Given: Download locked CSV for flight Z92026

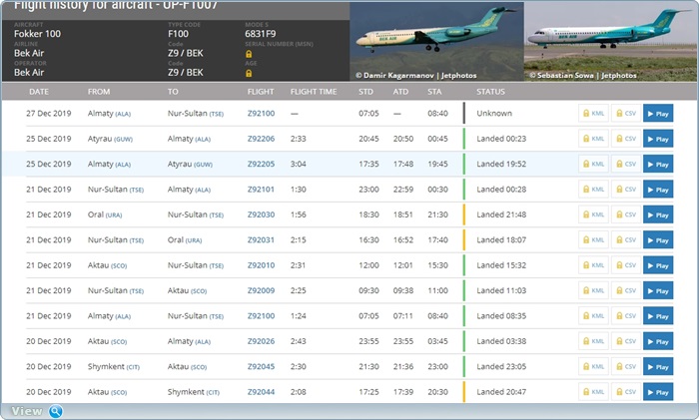Looking at the screenshot, I should coord(626,341).
